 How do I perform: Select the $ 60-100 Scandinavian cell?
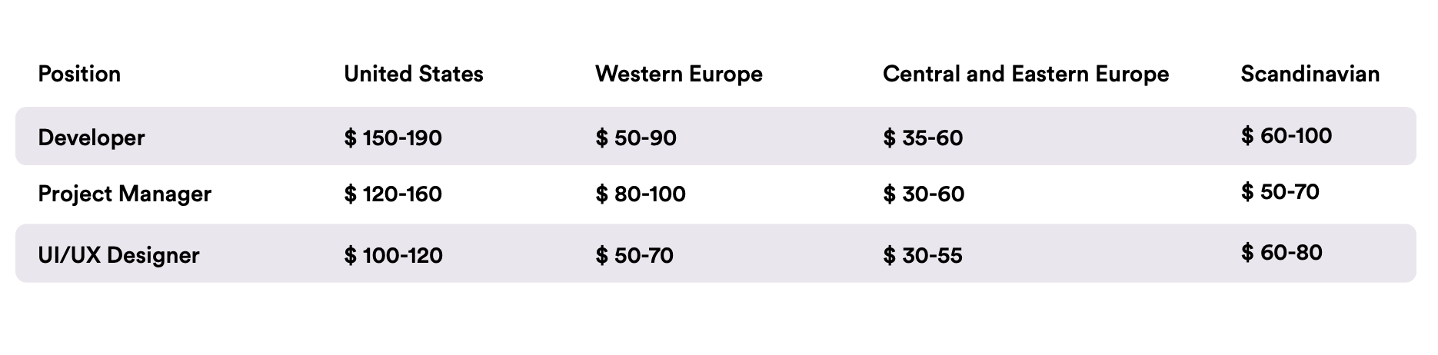click(1287, 136)
